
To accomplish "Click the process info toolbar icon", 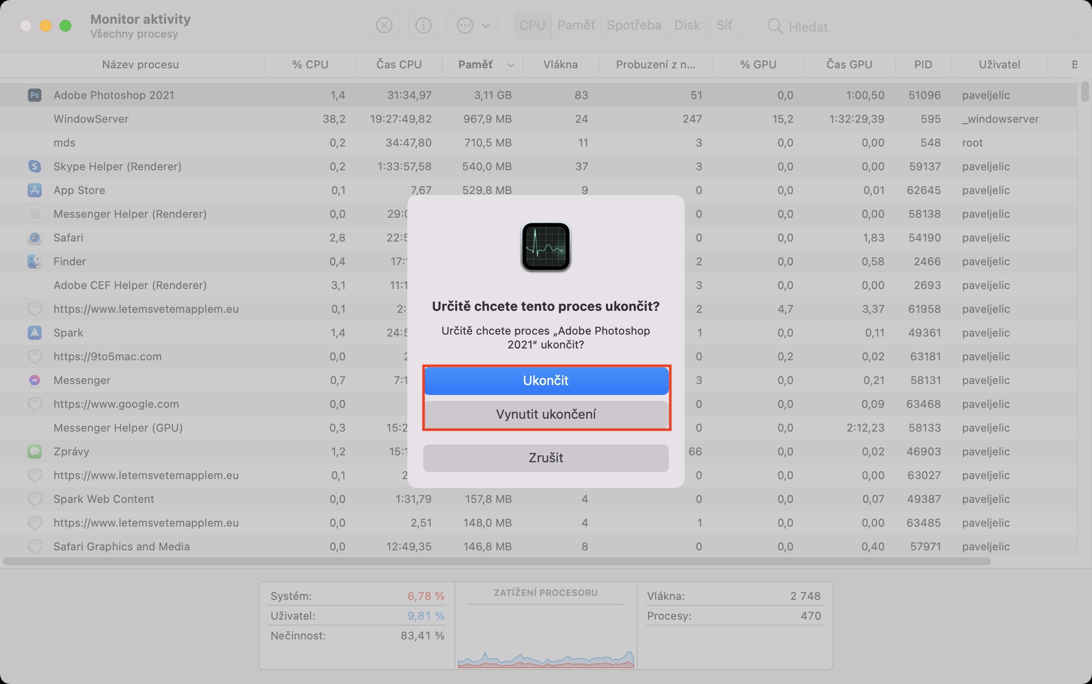I will pyautogui.click(x=423, y=26).
